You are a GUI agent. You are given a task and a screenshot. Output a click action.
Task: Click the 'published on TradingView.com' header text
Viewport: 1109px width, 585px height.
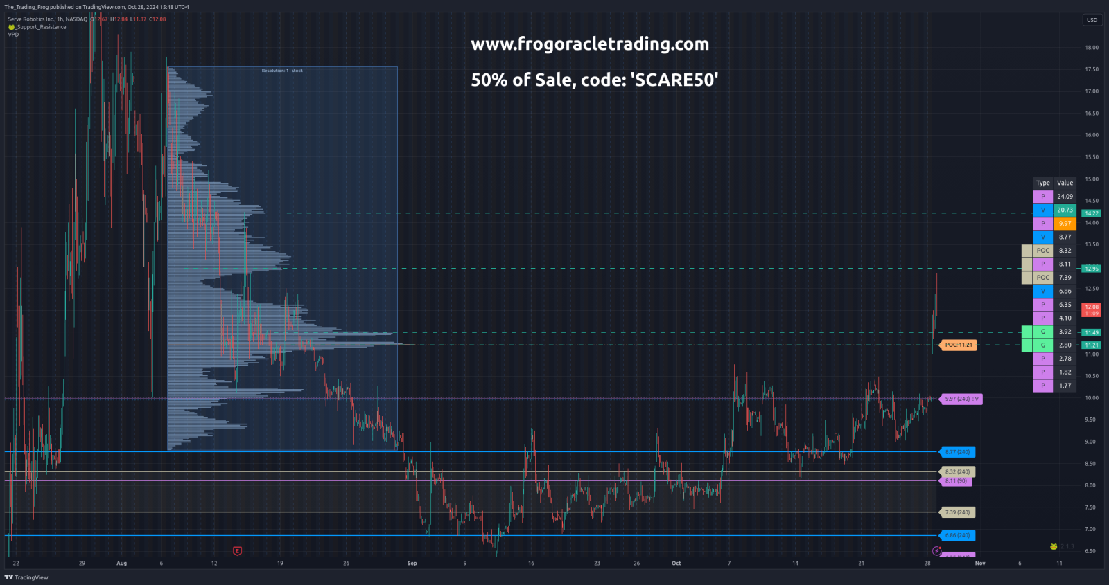87,7
